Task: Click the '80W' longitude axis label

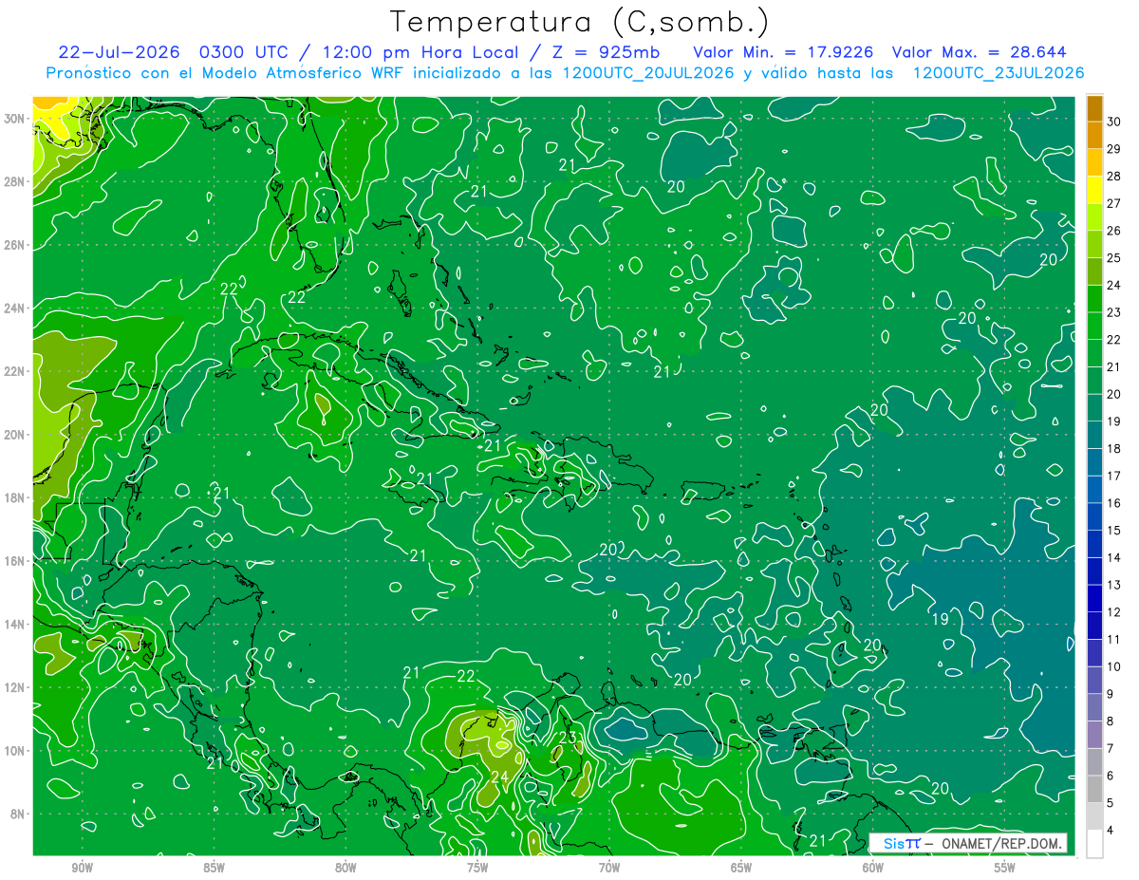Action: 345,868
